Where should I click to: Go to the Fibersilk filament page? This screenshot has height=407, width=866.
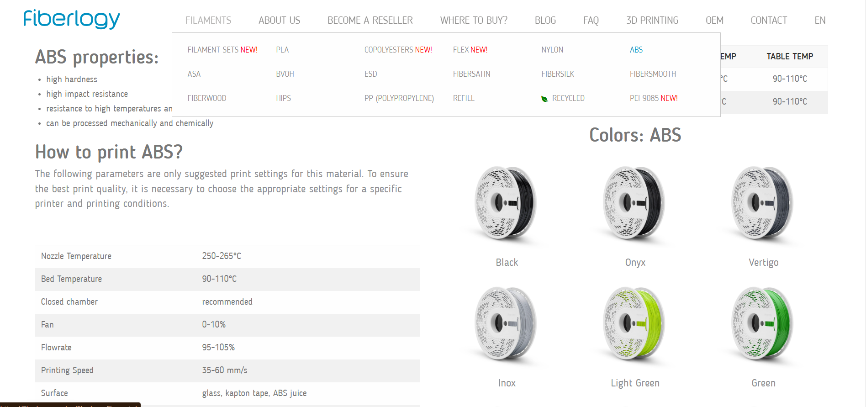tap(558, 74)
